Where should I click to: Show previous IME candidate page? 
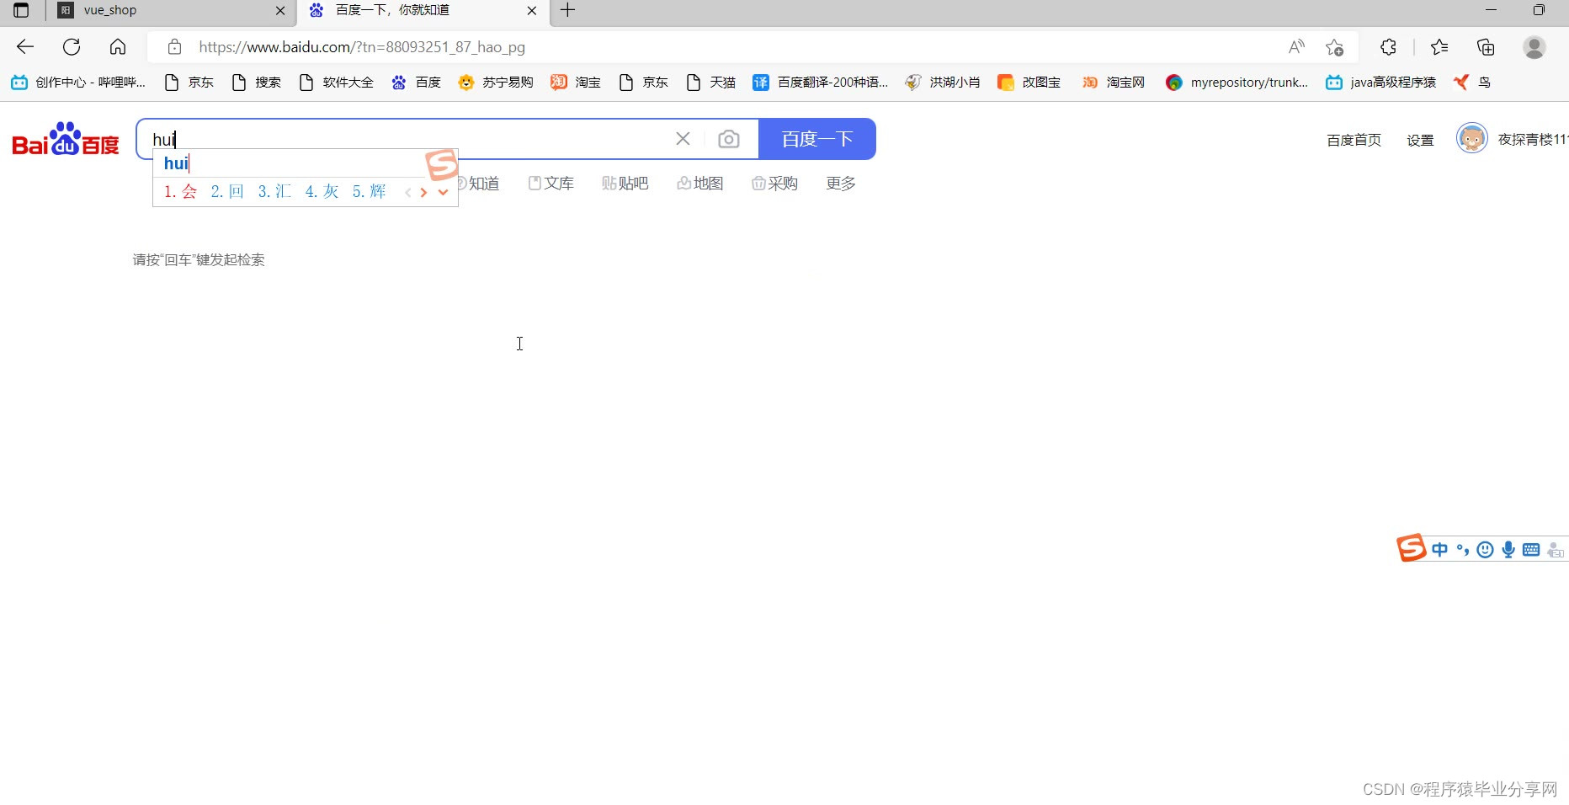click(x=408, y=192)
